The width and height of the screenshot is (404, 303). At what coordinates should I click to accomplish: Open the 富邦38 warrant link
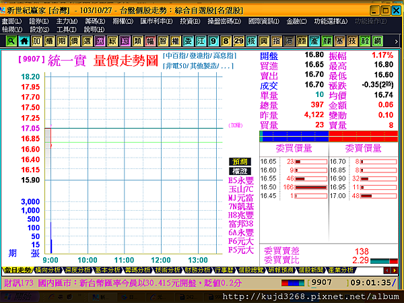point(241,224)
